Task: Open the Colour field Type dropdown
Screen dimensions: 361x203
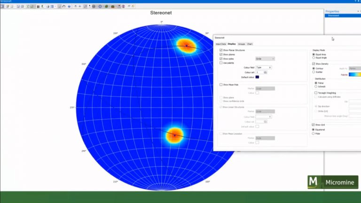Action: click(x=264, y=68)
